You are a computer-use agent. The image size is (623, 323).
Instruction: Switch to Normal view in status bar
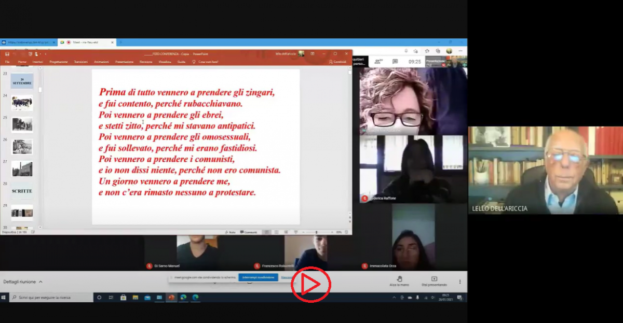(x=266, y=232)
